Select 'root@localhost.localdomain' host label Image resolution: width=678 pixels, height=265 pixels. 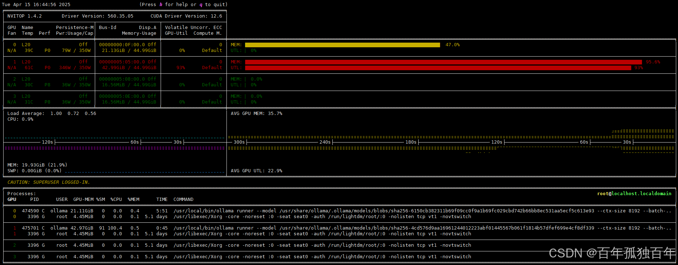[634, 194]
